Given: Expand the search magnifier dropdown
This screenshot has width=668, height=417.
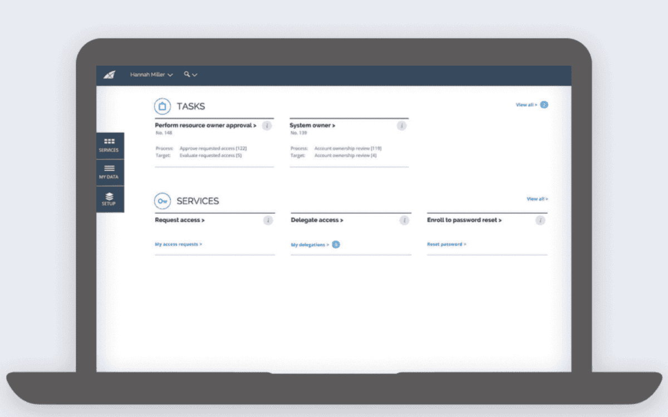Looking at the screenshot, I should tap(190, 75).
